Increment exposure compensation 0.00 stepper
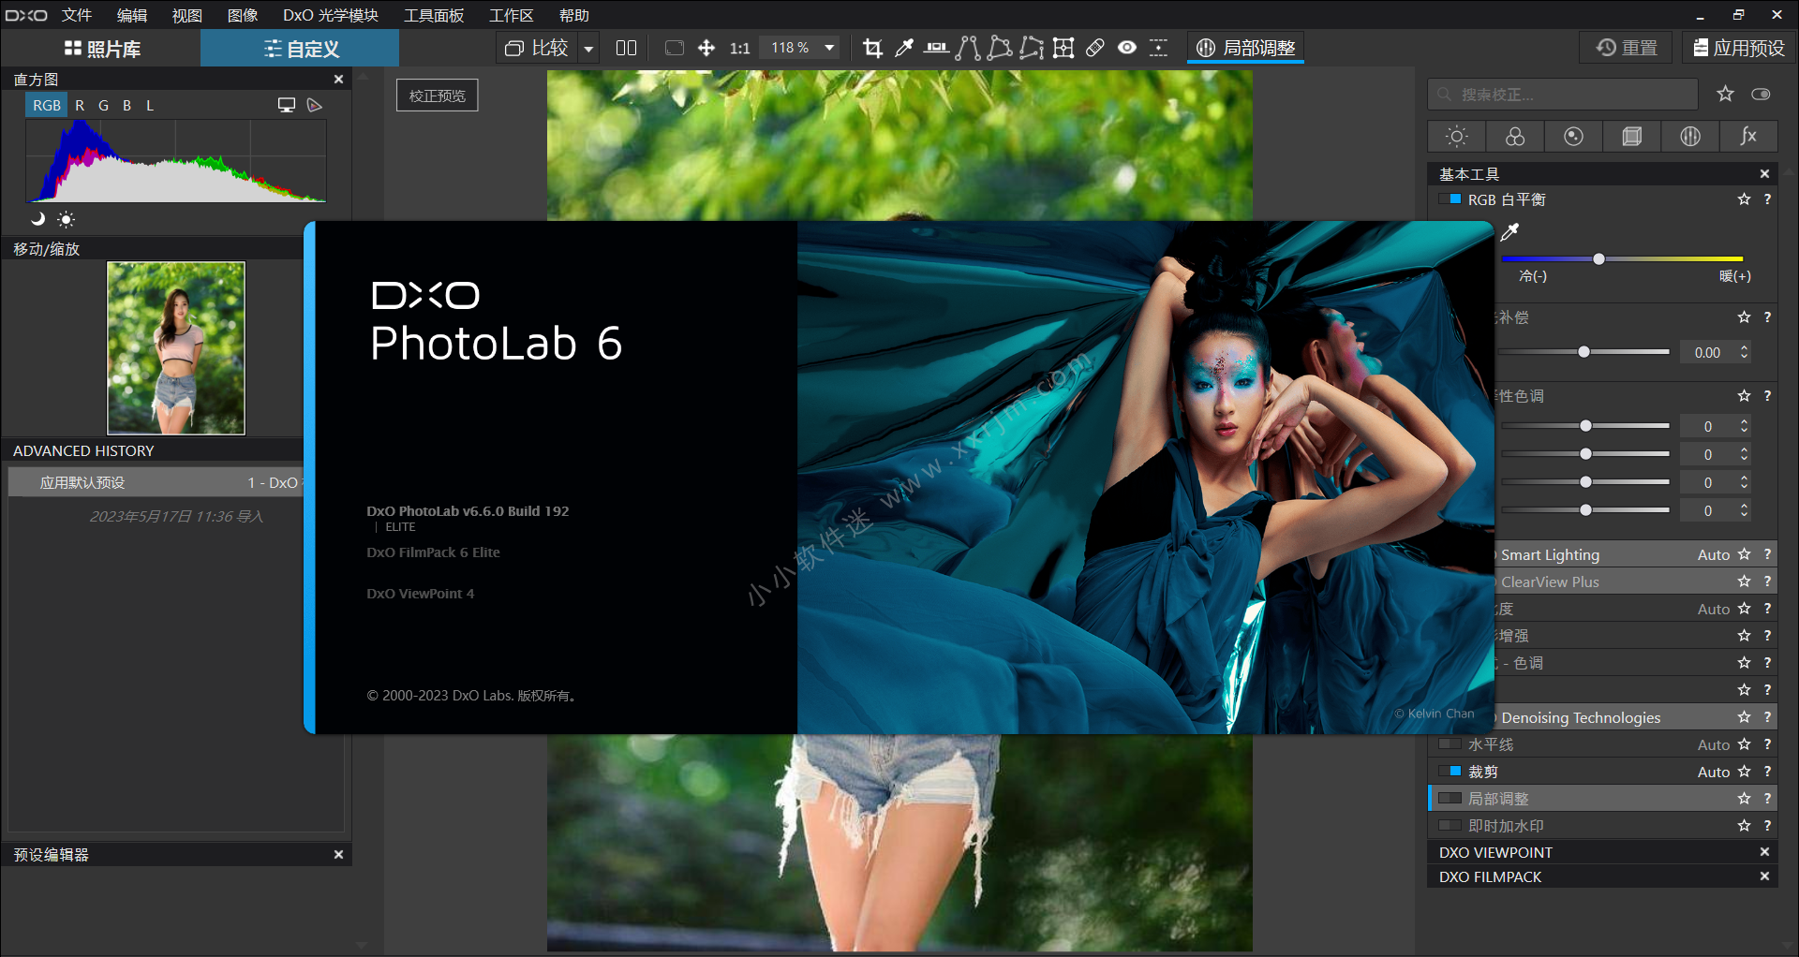Image resolution: width=1799 pixels, height=957 pixels. point(1744,347)
